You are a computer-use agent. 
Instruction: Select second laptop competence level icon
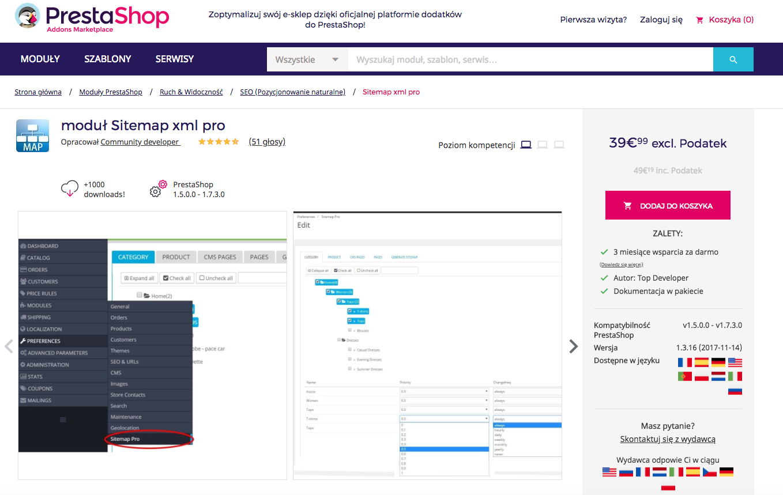(542, 145)
